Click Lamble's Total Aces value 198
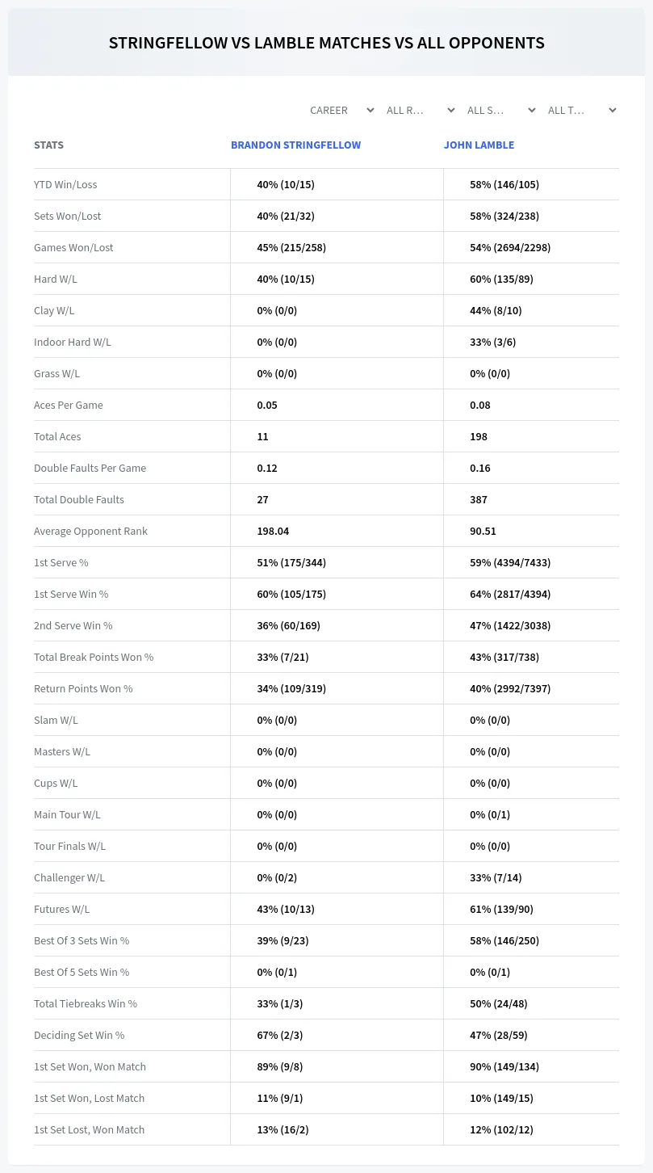653x1173 pixels. click(479, 436)
